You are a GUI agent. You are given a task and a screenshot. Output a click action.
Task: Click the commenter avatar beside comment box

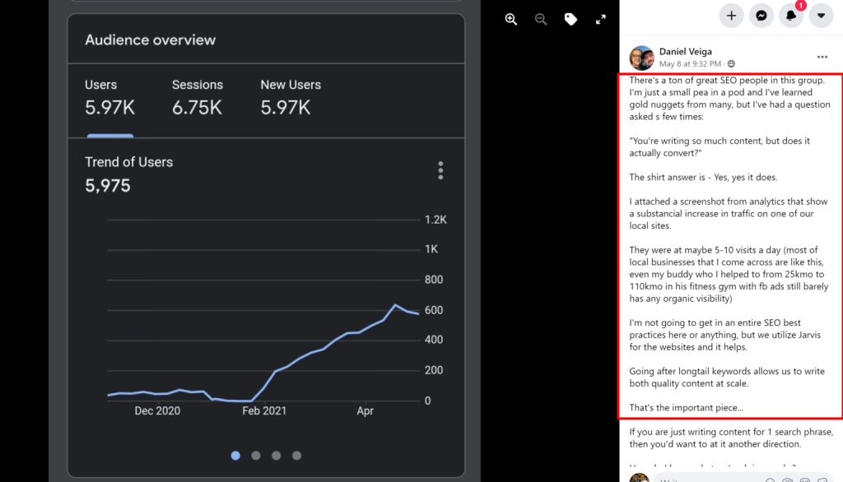coord(639,478)
